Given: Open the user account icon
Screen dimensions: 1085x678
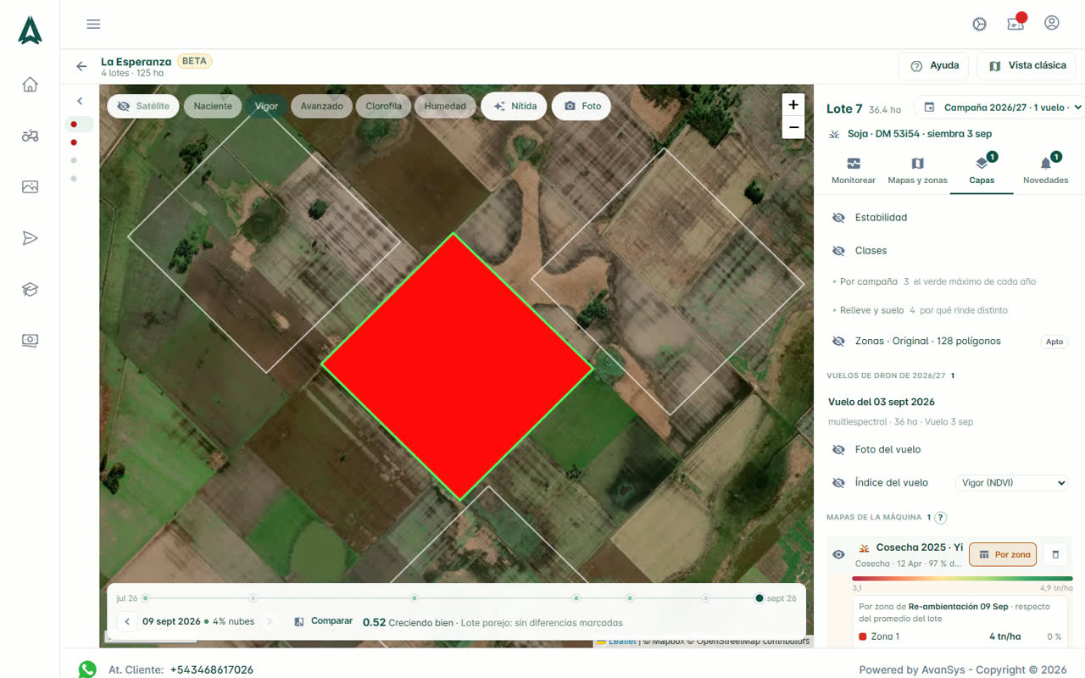Looking at the screenshot, I should [1052, 23].
